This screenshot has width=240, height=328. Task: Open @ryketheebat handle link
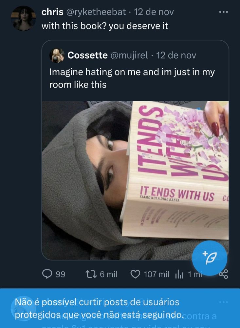tap(96, 12)
